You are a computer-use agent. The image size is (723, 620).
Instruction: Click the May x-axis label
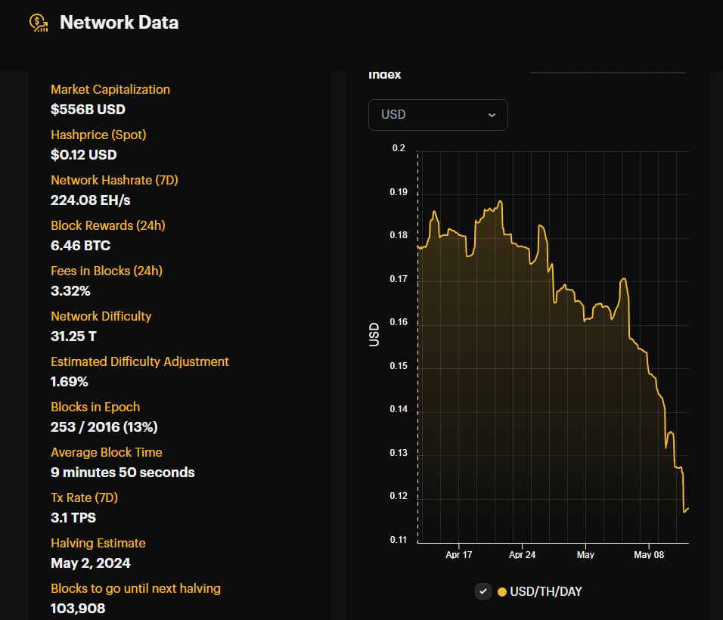tap(585, 555)
